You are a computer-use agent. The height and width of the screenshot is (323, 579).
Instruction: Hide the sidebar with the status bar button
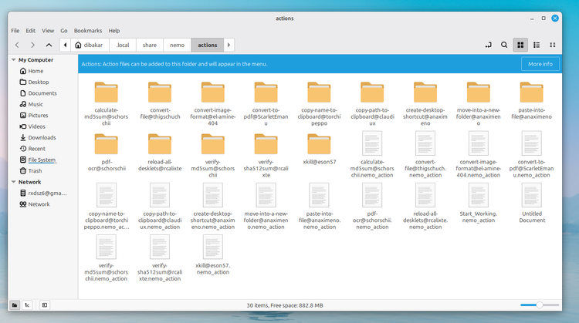pos(45,305)
